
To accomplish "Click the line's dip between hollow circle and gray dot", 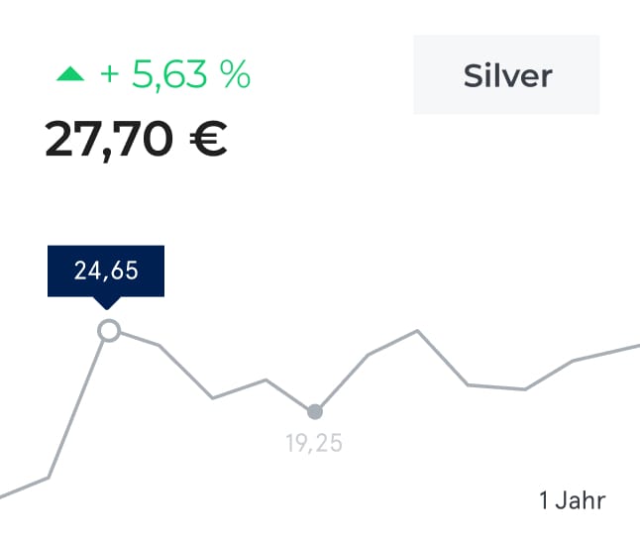I will 213,398.
